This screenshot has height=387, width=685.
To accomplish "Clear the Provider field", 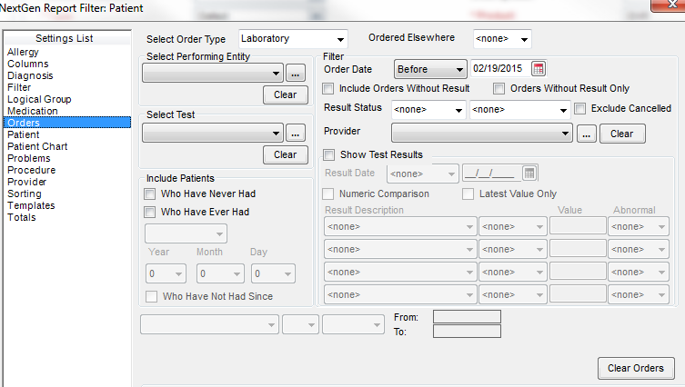I will 622,134.
